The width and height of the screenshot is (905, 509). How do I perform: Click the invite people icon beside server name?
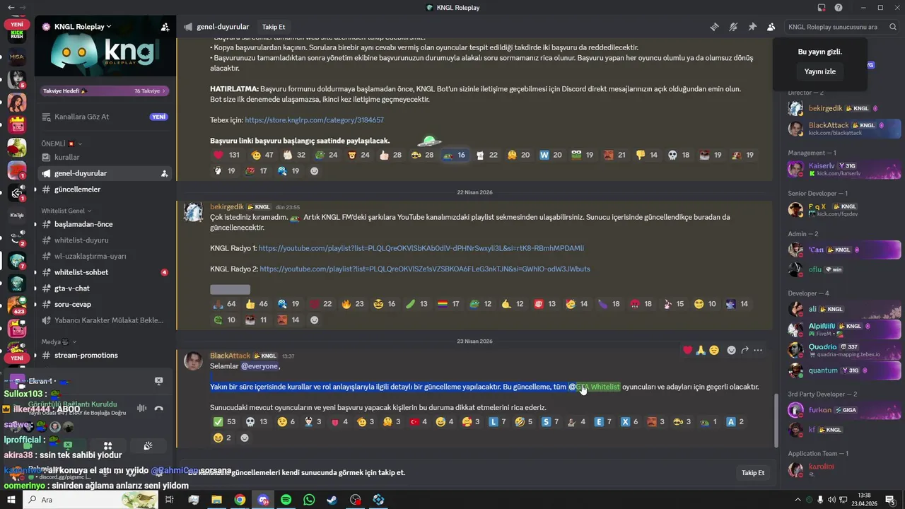[165, 27]
